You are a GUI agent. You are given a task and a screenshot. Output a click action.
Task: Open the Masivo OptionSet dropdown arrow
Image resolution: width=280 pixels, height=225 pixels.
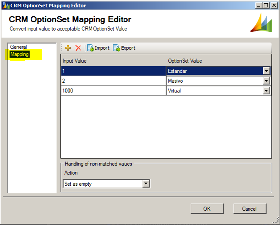click(266, 81)
